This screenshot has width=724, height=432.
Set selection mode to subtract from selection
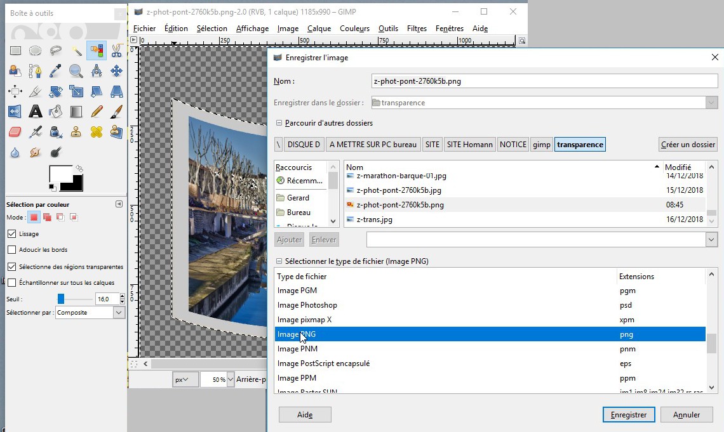(60, 217)
